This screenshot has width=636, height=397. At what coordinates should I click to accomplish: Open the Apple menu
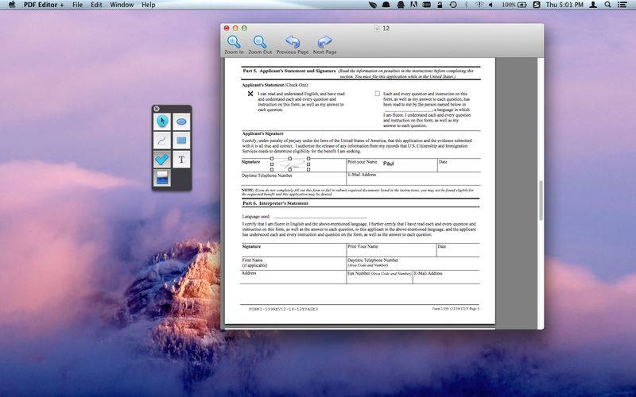(x=12, y=5)
